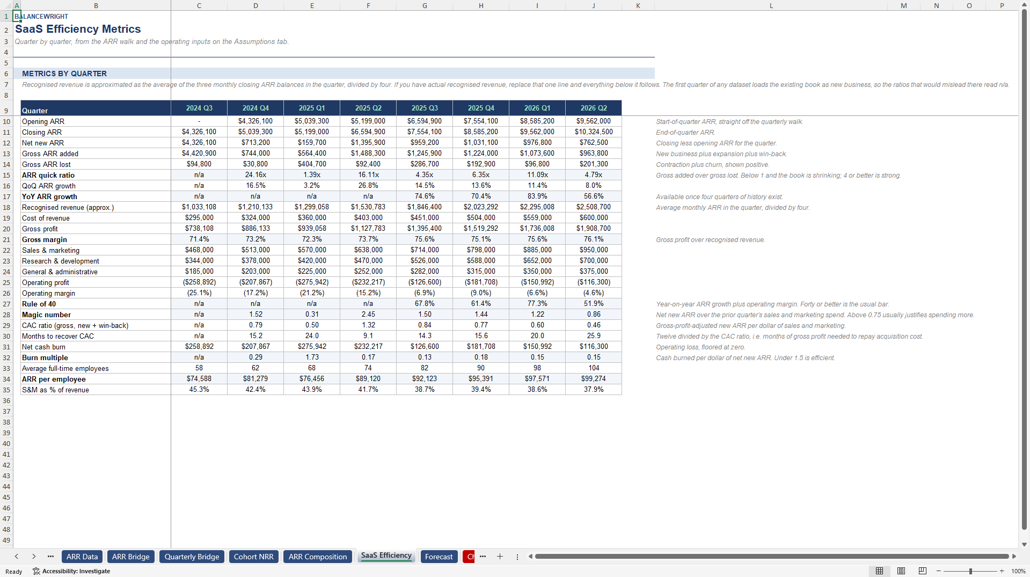Select the METRICS BY QUARTER heading
The width and height of the screenshot is (1030, 577).
click(64, 74)
